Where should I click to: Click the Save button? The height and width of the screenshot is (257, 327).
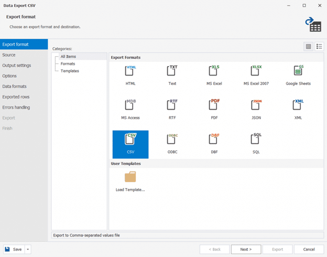click(14, 249)
